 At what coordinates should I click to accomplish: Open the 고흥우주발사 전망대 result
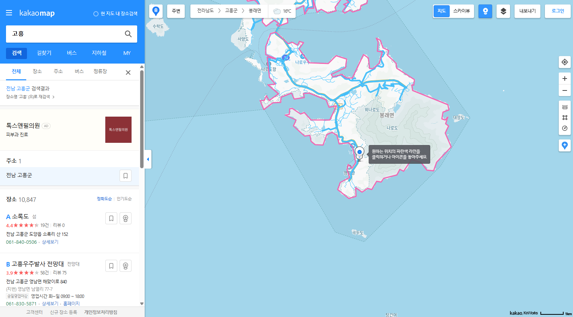point(38,264)
